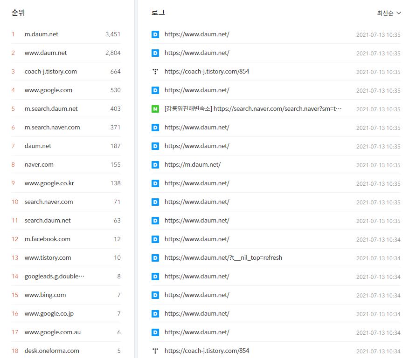
Task: Select www.google.com in the ranking list
Action: (x=48, y=90)
